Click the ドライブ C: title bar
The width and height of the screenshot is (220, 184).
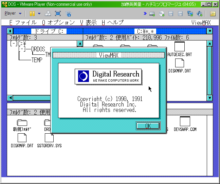point(48,31)
